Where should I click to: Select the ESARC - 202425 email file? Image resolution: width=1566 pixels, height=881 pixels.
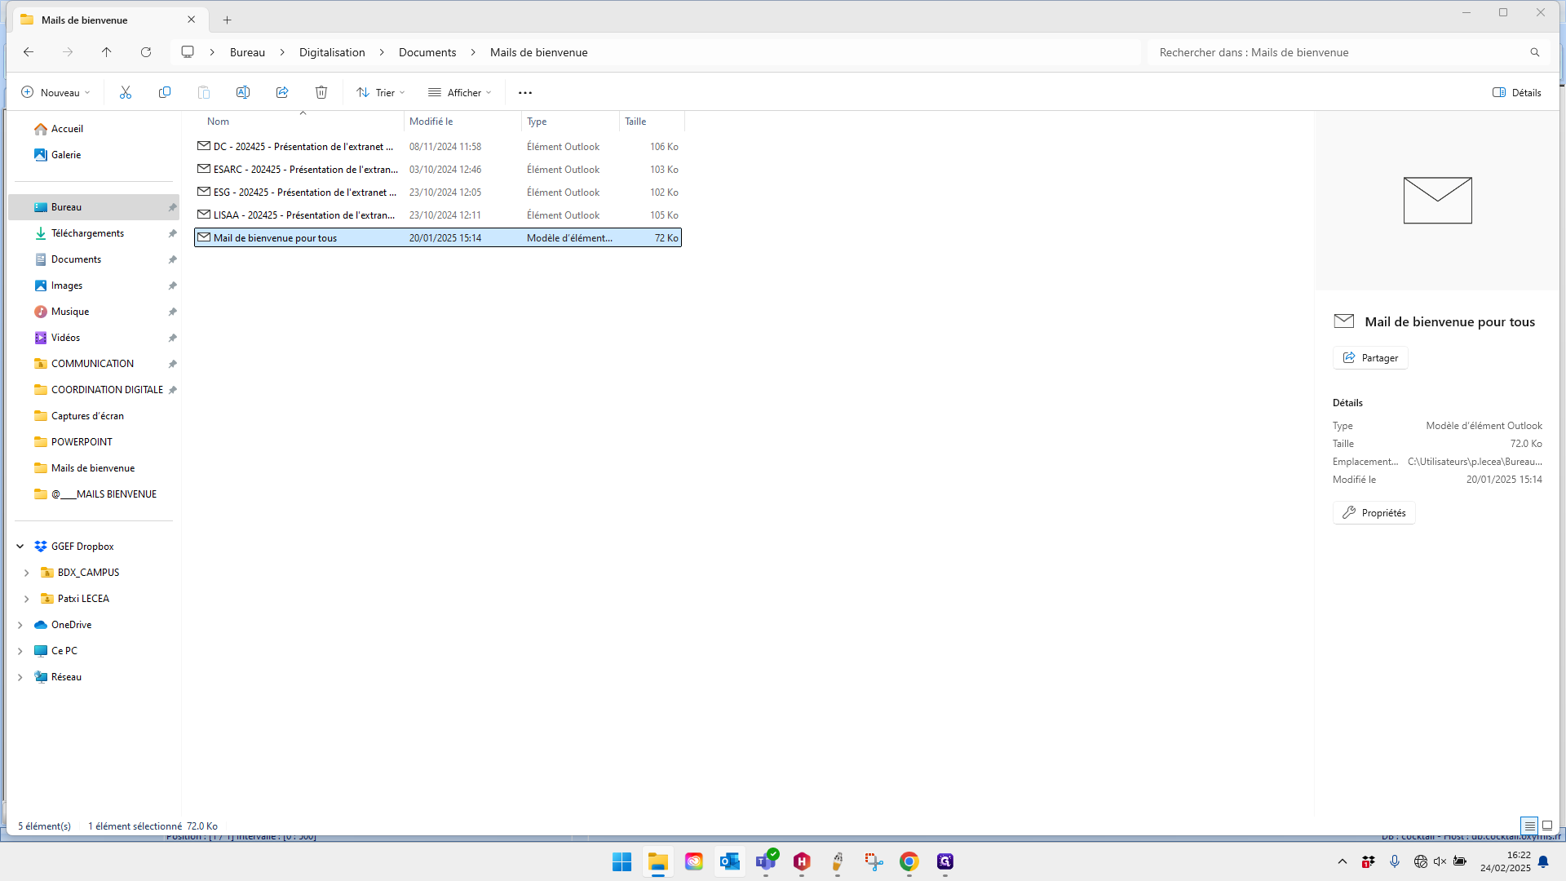(438, 170)
